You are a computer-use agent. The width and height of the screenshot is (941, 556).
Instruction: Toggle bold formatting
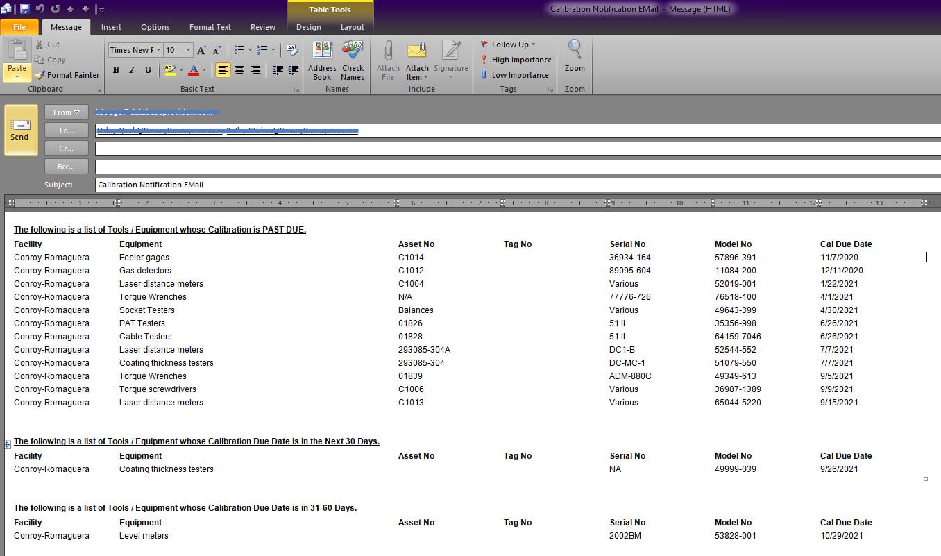(116, 70)
